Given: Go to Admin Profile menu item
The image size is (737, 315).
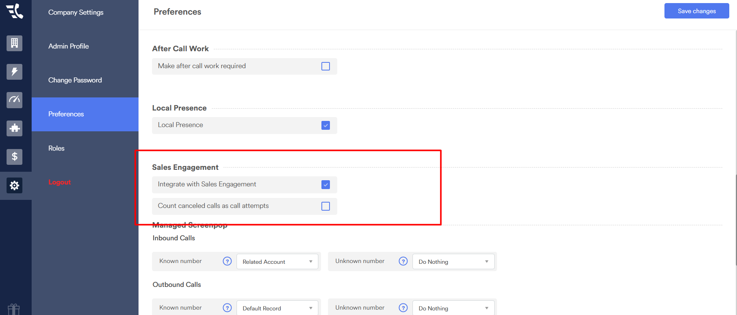Looking at the screenshot, I should click(x=69, y=46).
